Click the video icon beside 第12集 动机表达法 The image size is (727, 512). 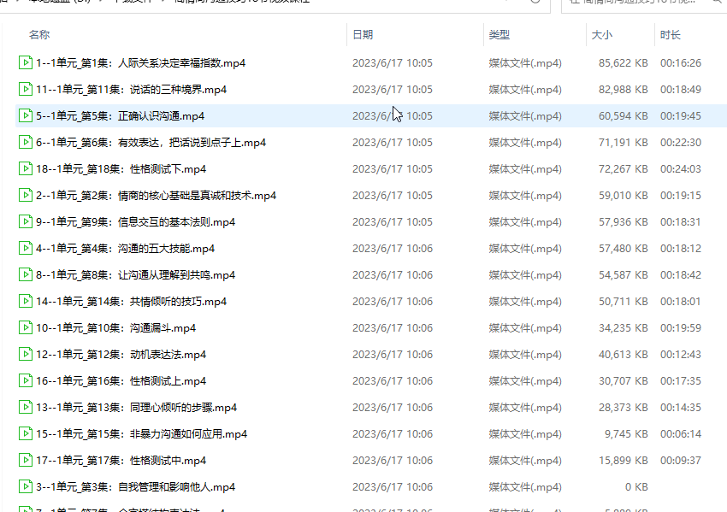coord(26,354)
